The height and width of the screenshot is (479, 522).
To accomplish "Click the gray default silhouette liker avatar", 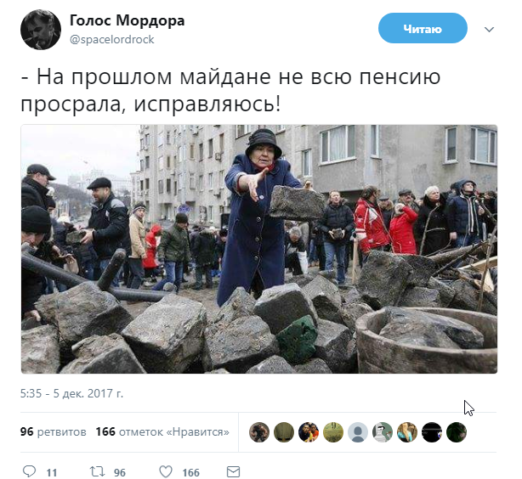I will (358, 432).
